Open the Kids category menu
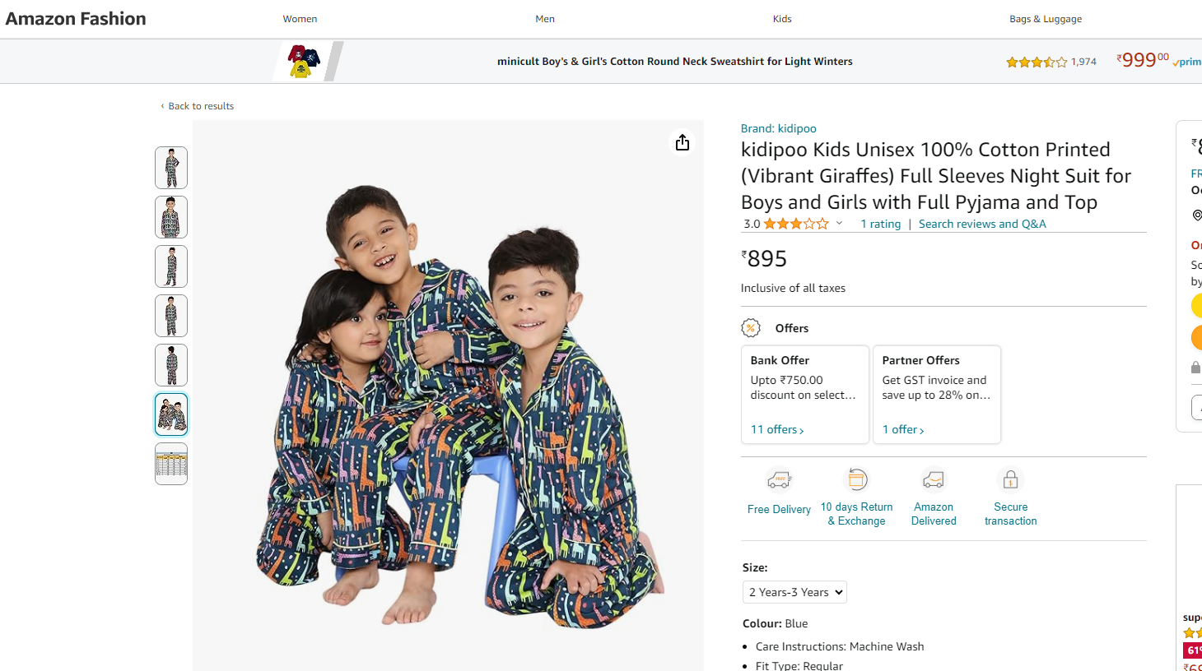 pos(782,19)
